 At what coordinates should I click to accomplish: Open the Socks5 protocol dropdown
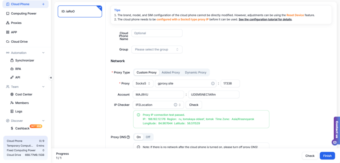click(x=143, y=84)
